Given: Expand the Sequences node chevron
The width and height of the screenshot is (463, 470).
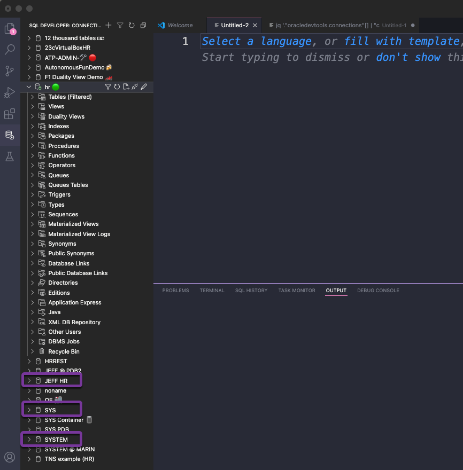Looking at the screenshot, I should click(x=33, y=214).
